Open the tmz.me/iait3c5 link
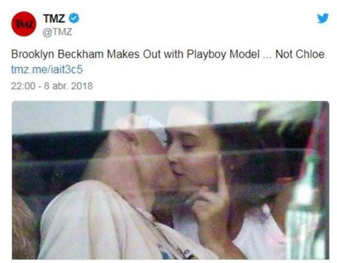Viewport: 337px width, 263px height. click(47, 69)
